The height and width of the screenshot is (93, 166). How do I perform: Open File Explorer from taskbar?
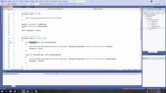click(x=11, y=91)
